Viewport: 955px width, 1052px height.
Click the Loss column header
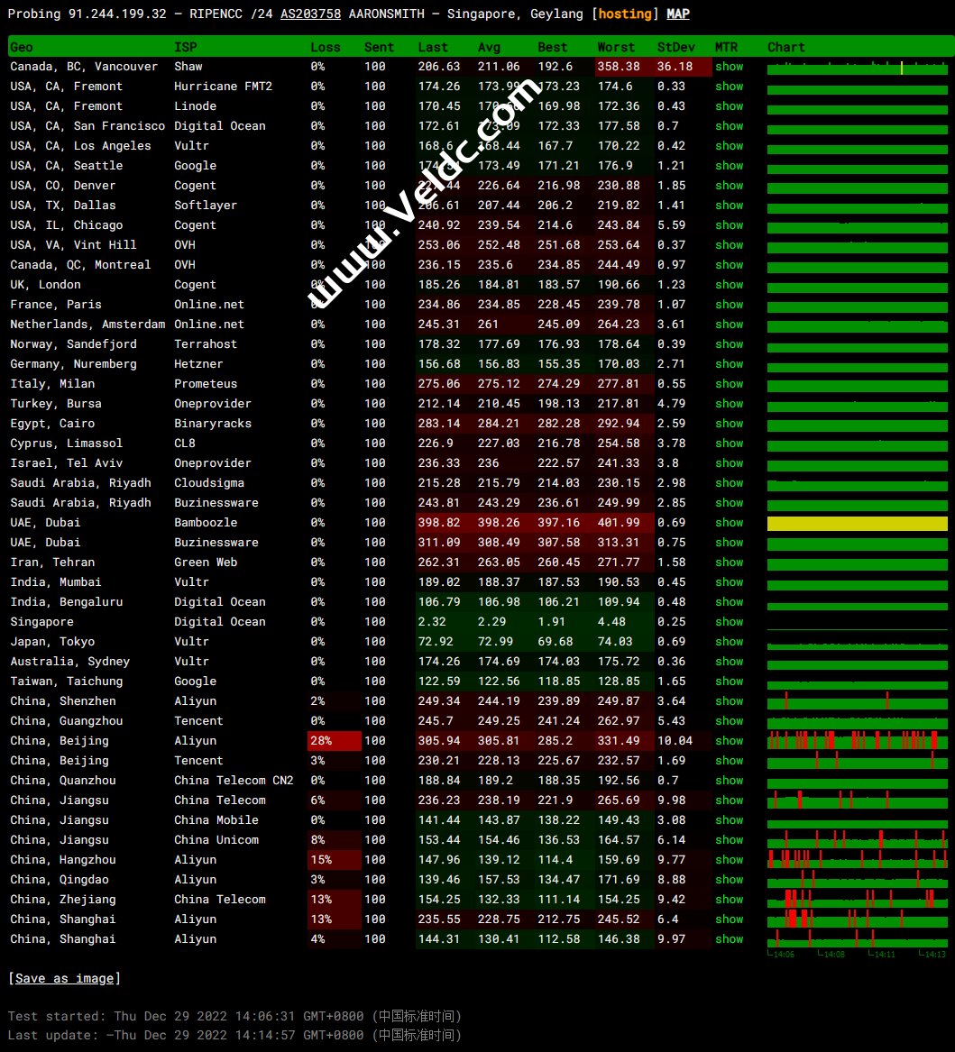(326, 47)
